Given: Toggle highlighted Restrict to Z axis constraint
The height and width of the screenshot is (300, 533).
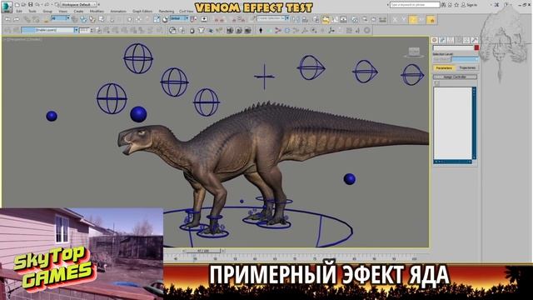Looking at the screenshot, I should (413, 20).
